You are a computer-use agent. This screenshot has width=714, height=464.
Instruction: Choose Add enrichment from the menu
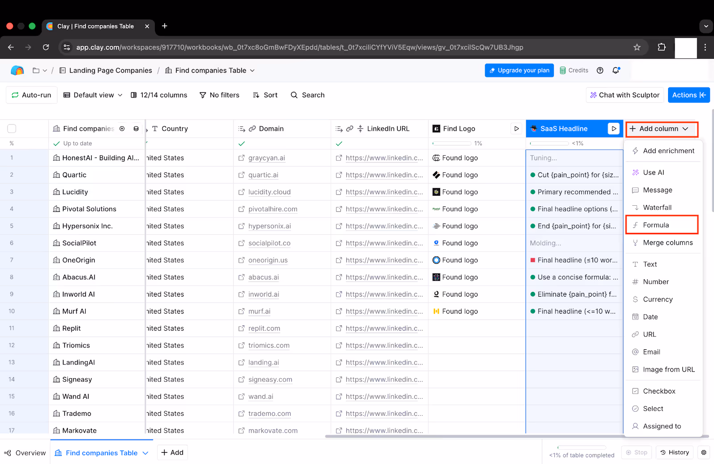point(663,151)
